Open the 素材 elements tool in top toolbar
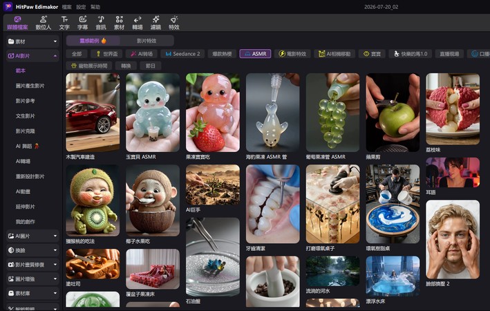This screenshot has height=311, width=490. [119, 23]
